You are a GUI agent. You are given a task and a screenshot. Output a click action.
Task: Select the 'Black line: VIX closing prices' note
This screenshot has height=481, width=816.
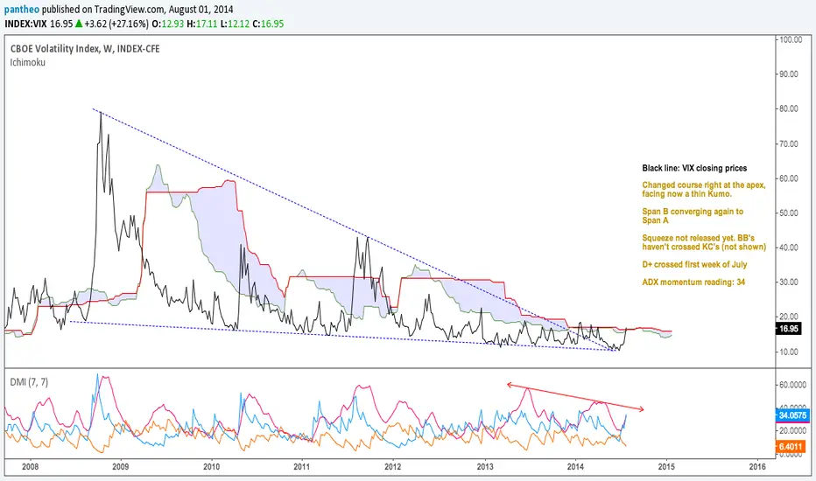coord(694,169)
